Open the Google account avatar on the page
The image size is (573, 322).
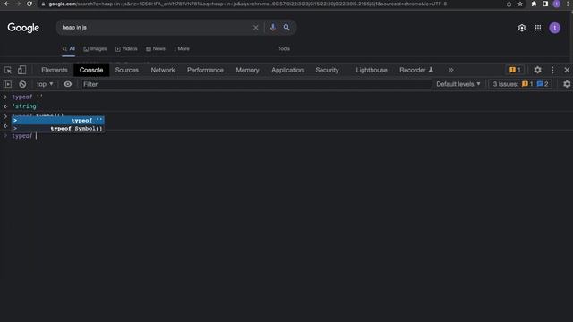[x=555, y=28]
